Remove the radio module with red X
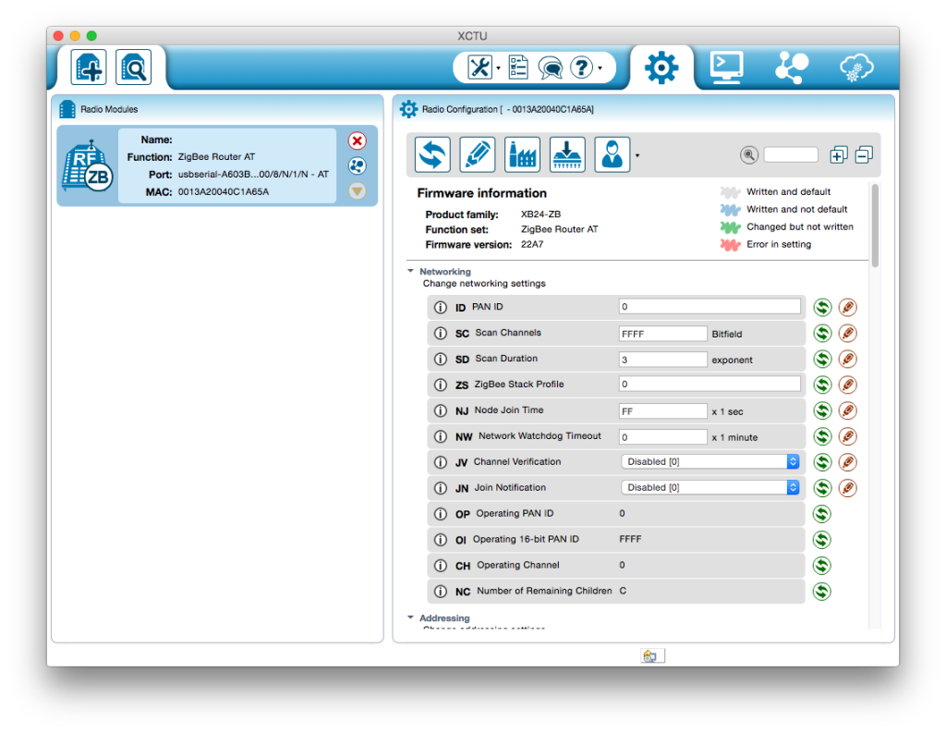Viewport: 946px width, 733px height. click(358, 140)
